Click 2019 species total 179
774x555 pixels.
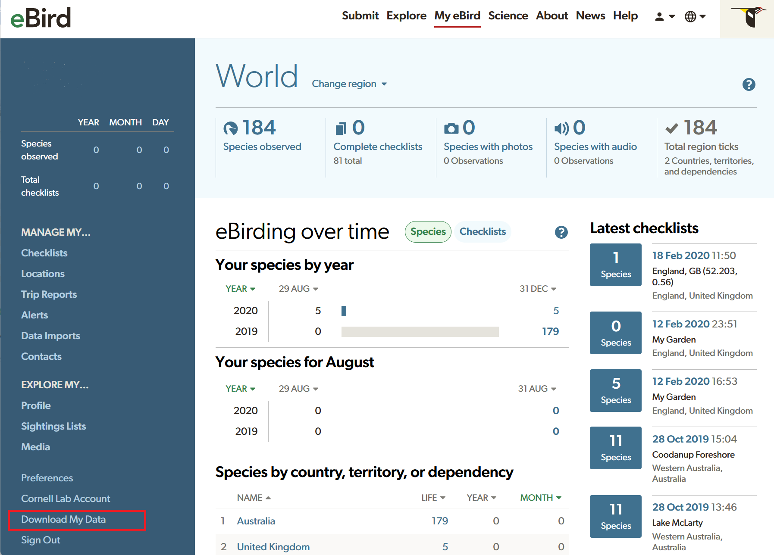[x=550, y=331]
